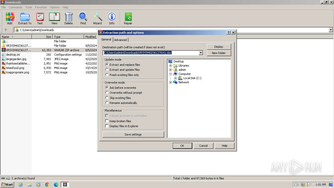Go up one folder level arrow
This screenshot has height=188, width=334.
click(6, 30)
